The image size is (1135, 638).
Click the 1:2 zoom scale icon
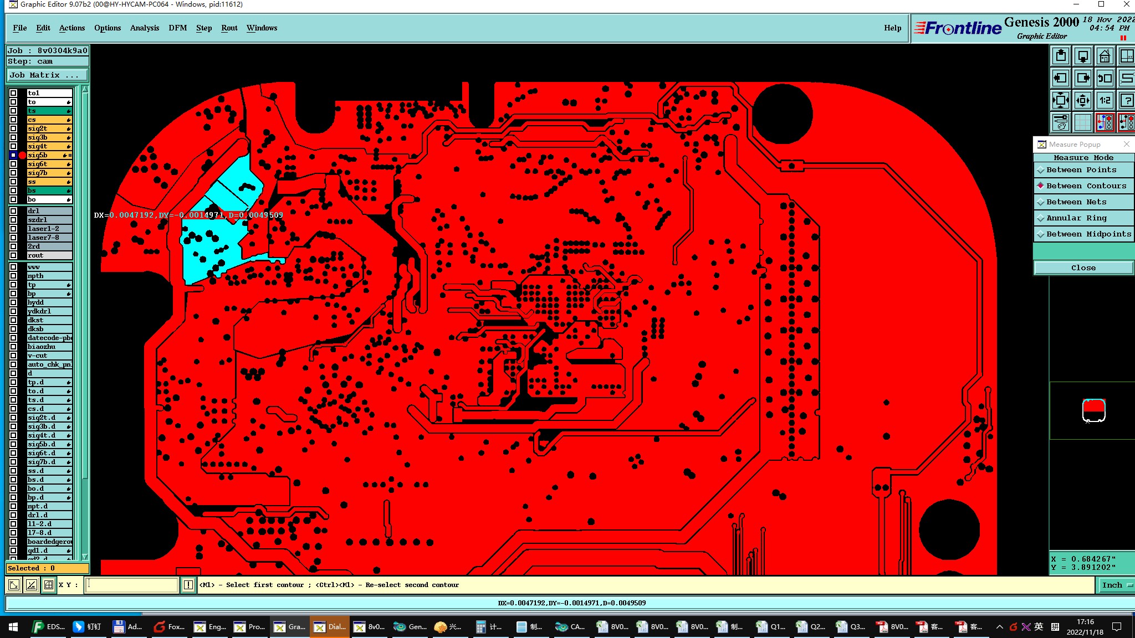coord(1105,100)
